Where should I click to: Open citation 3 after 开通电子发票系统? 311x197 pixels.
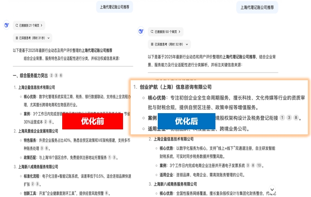click(248, 165)
